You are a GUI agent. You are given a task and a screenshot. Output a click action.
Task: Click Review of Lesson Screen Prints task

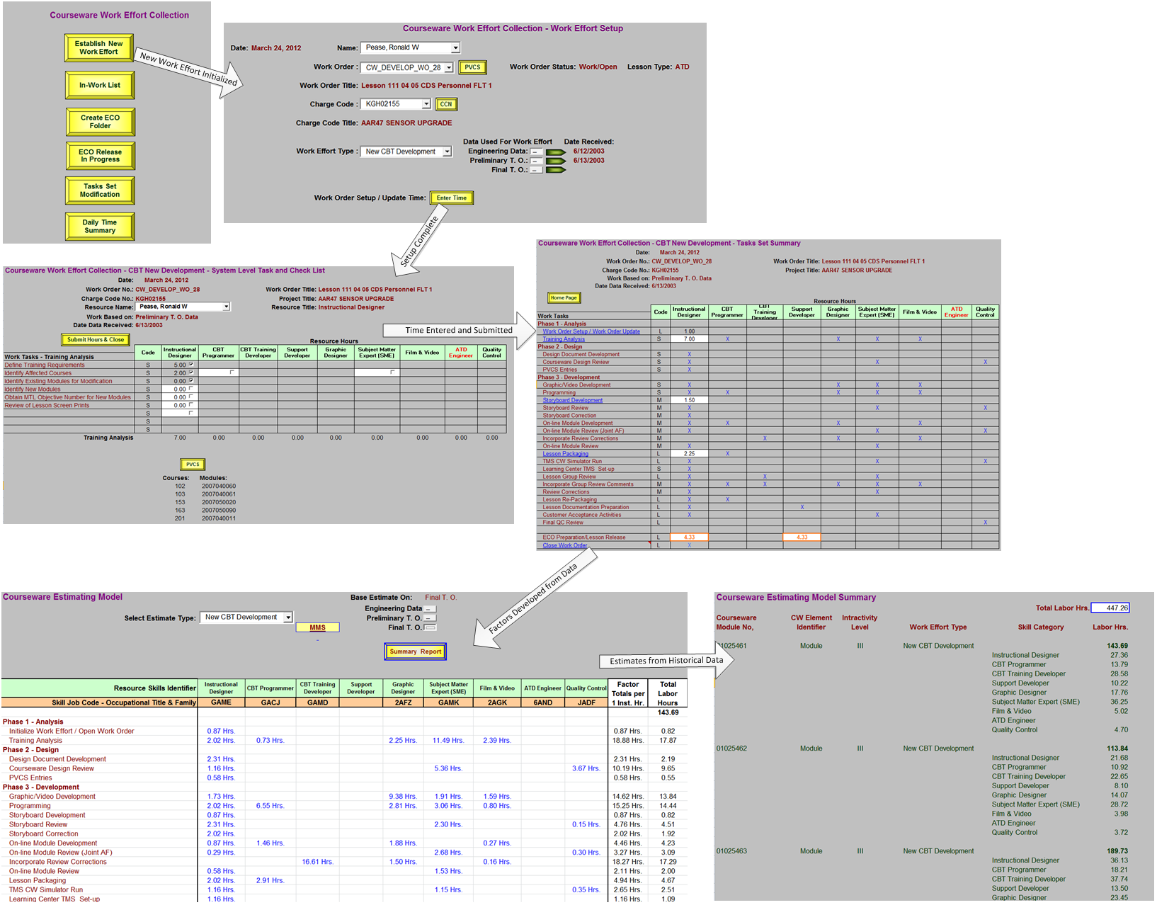(x=47, y=406)
